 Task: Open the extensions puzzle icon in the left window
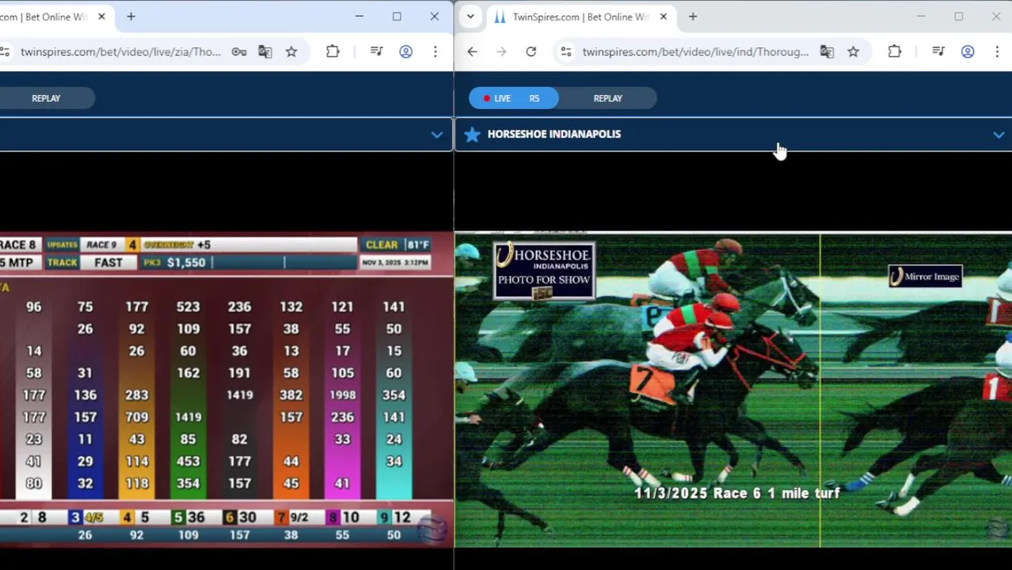point(333,51)
